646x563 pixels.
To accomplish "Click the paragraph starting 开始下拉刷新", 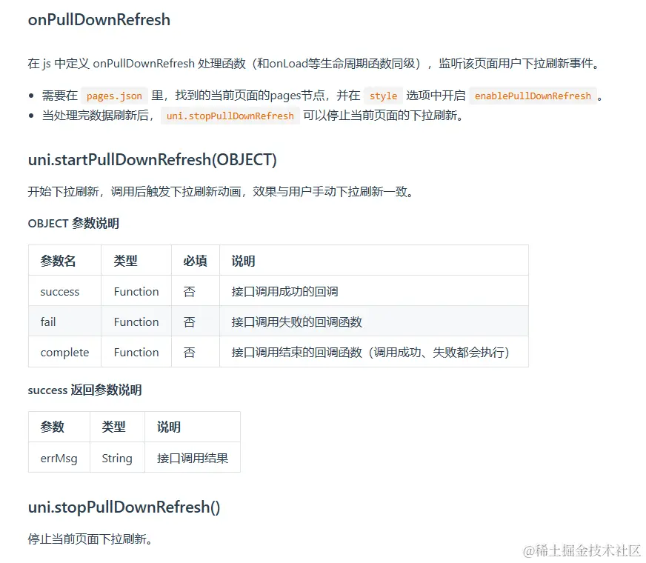I will point(221,192).
